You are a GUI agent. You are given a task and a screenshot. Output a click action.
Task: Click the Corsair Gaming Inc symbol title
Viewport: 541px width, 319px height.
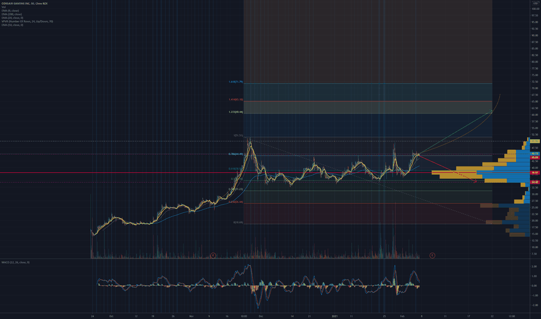pyautogui.click(x=24, y=3)
